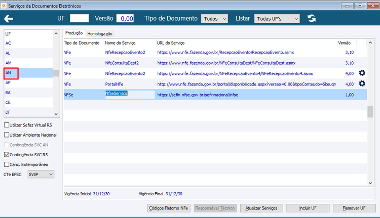This screenshot has width=380, height=218.
Task: Select CE in the UF list
Action: click(x=28, y=102)
